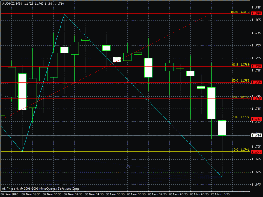Click the MetaQuotes Software Corp. copyright text
This screenshot has width=263, height=197.
(41, 189)
